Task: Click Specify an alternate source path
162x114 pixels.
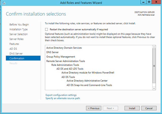Action: point(63,98)
